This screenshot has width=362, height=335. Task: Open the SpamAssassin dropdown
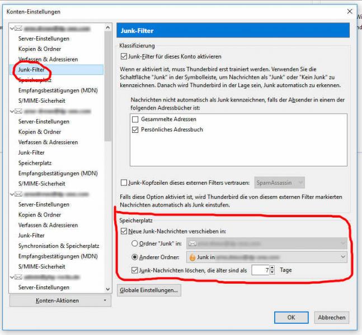point(279,182)
